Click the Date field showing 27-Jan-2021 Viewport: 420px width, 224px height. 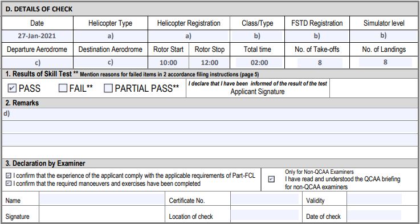pyautogui.click(x=37, y=36)
